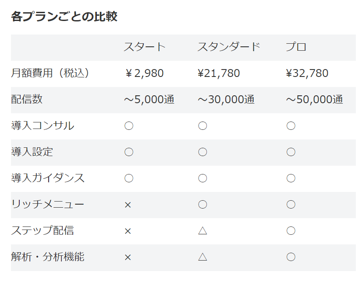Screen dimensions: 362x282
Task: Click the circle for プロ 導入ガイダンス
Action: (x=291, y=178)
